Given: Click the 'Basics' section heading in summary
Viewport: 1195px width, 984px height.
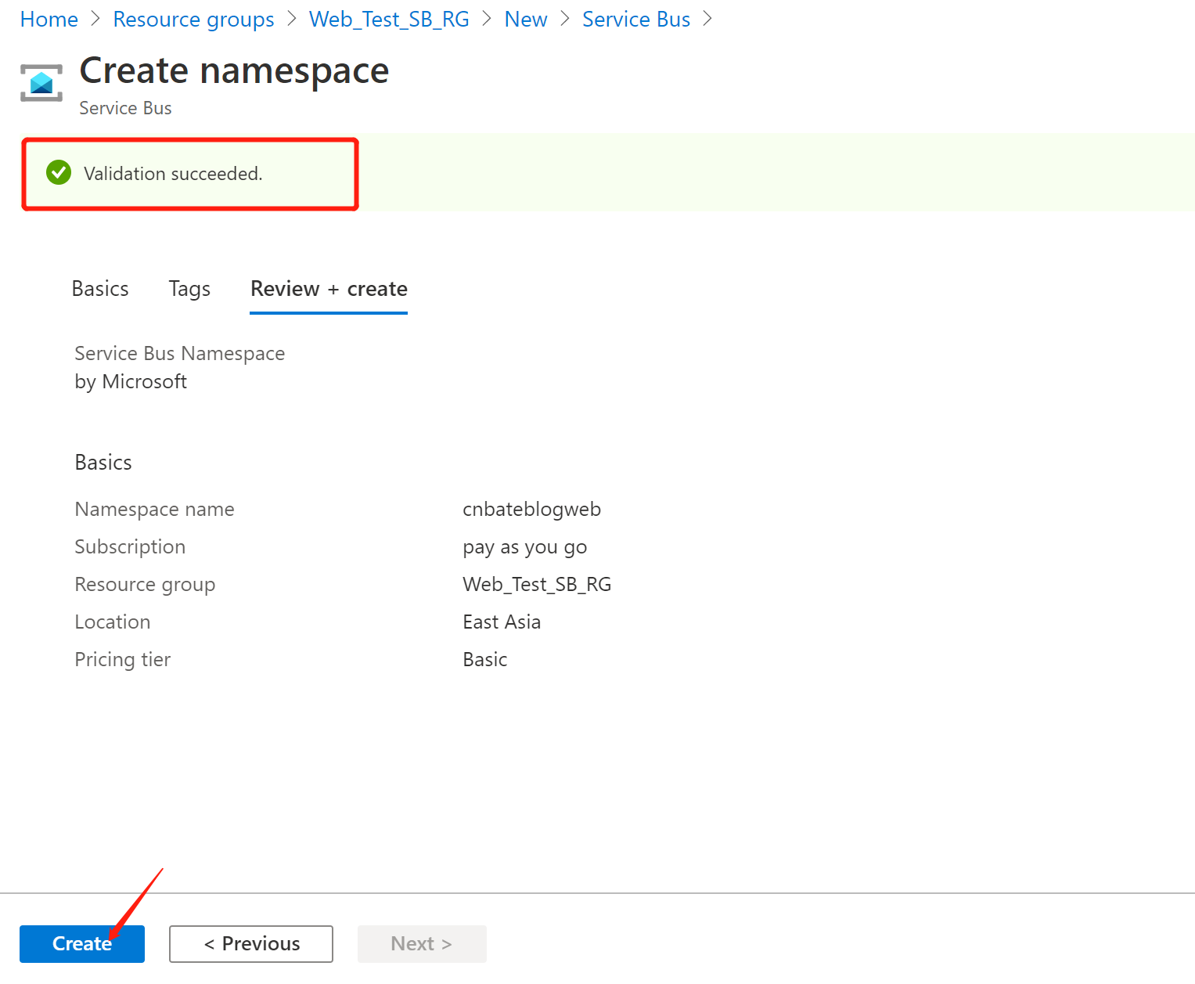Looking at the screenshot, I should pyautogui.click(x=103, y=463).
